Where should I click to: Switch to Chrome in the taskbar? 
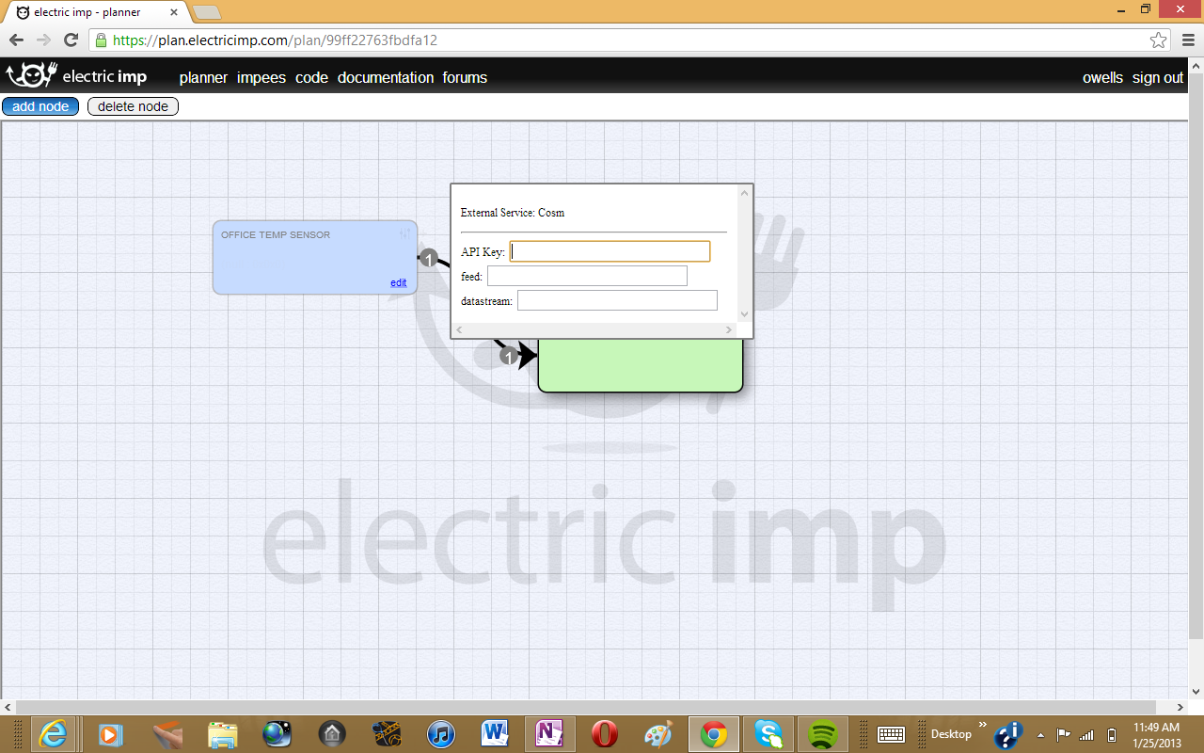(x=714, y=734)
